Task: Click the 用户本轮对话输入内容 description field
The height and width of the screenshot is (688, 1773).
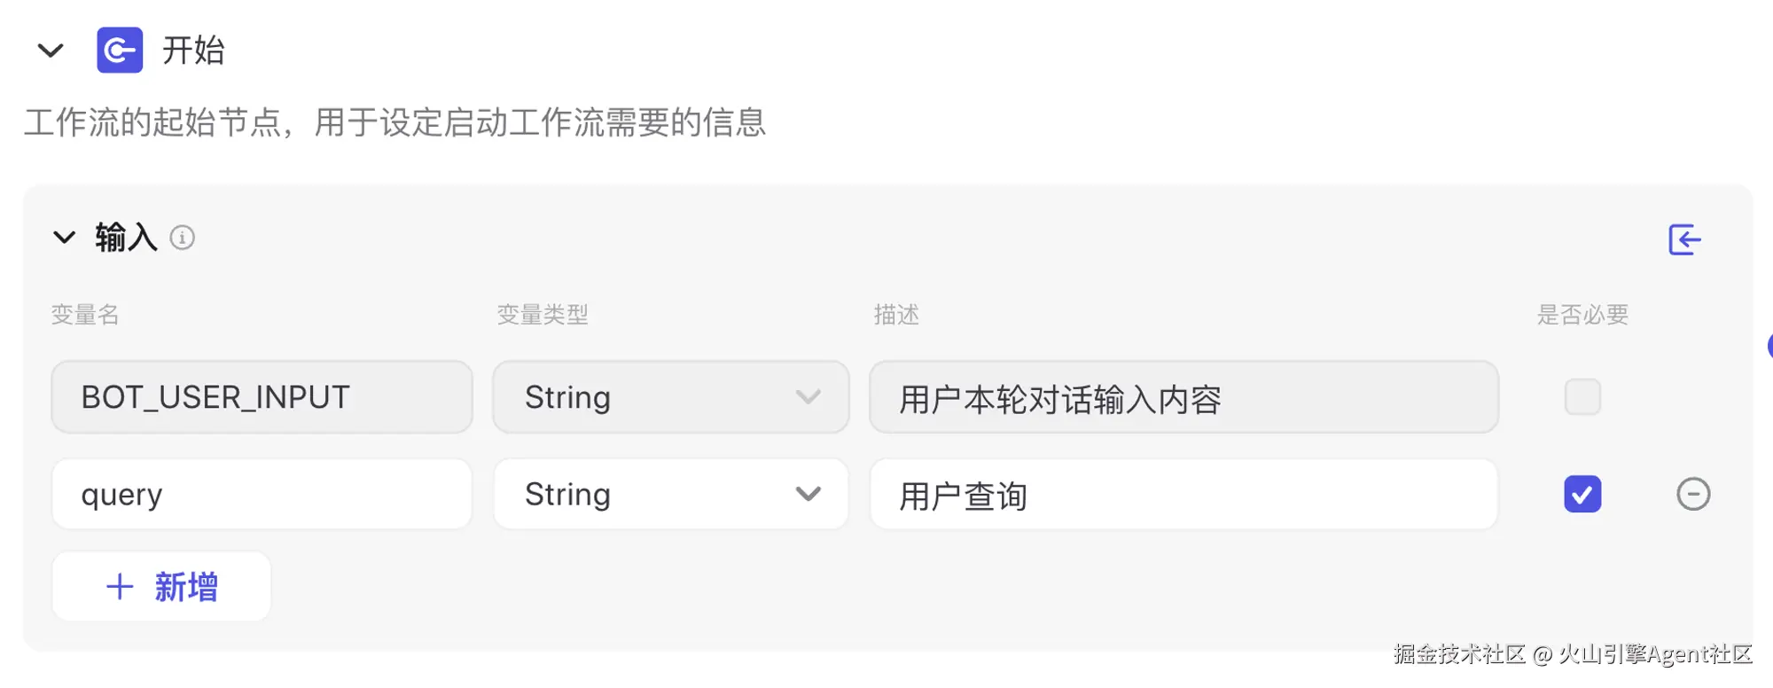Action: pyautogui.click(x=1183, y=397)
